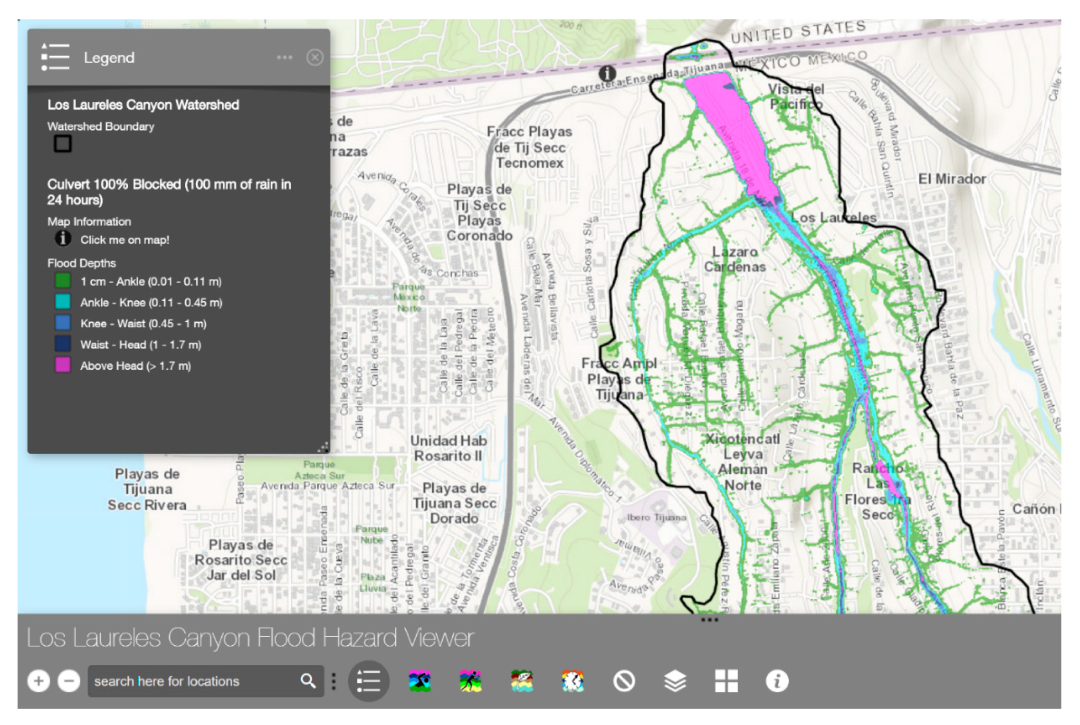Open the swimmer flood depth widget
This screenshot has width=1080, height=725.
pos(420,681)
